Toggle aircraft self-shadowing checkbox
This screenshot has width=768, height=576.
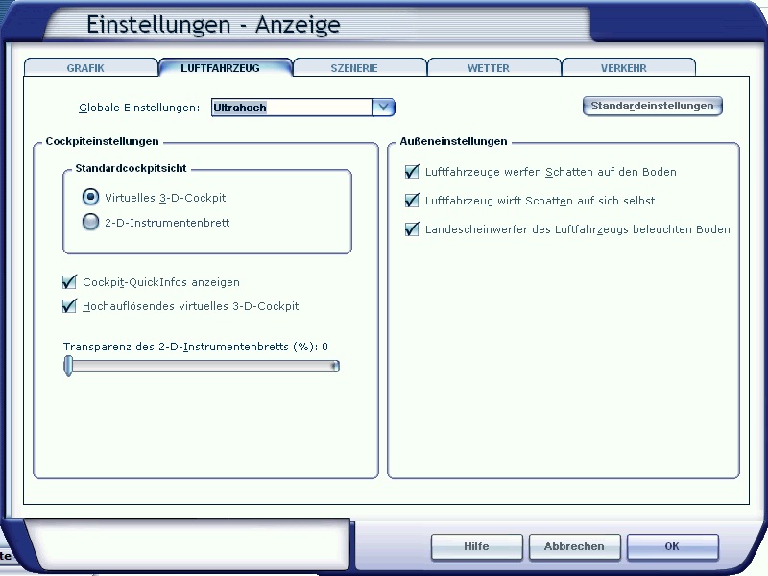point(411,201)
